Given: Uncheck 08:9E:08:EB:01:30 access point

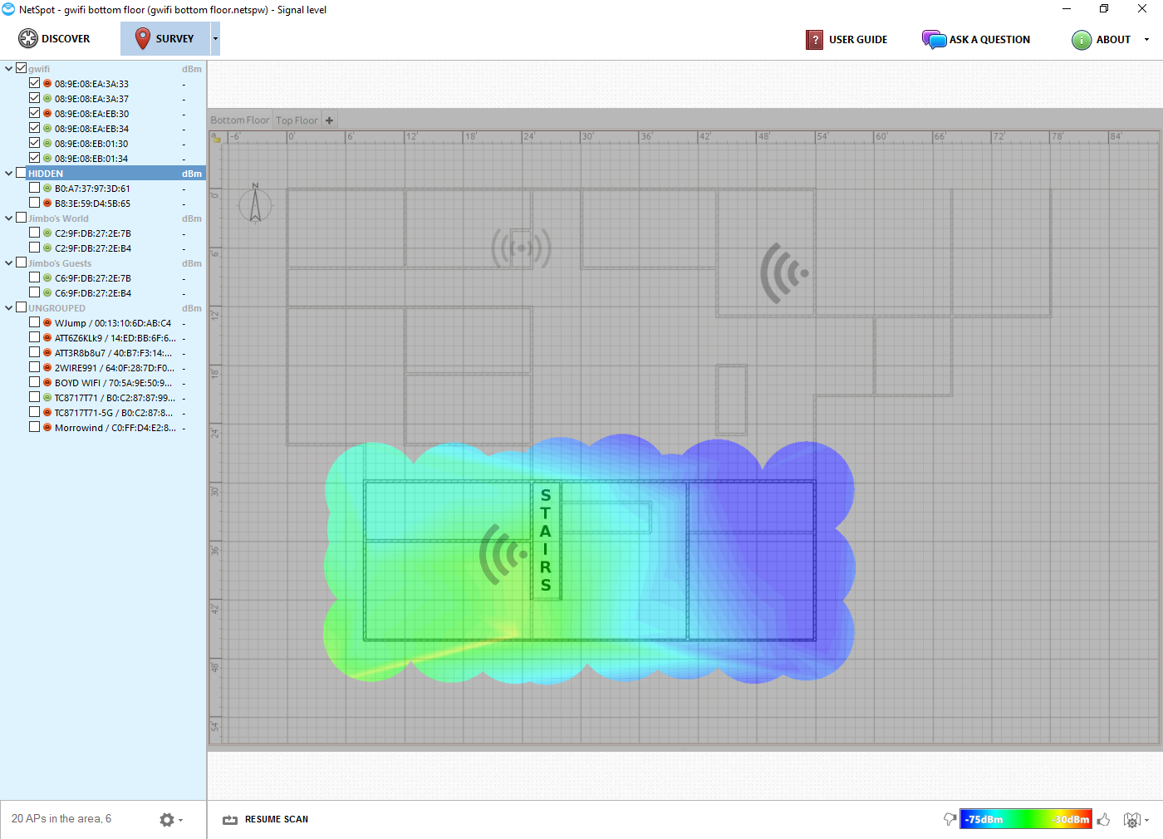Looking at the screenshot, I should click(34, 143).
